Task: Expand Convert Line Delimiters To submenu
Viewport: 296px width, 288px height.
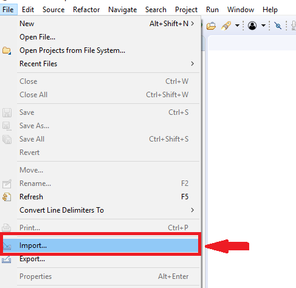Action: pyautogui.click(x=193, y=210)
